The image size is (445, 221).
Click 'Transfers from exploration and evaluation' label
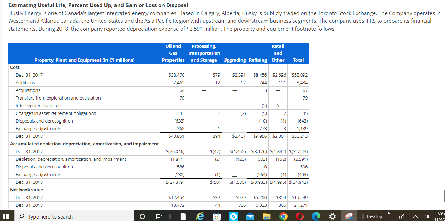click(x=58, y=98)
